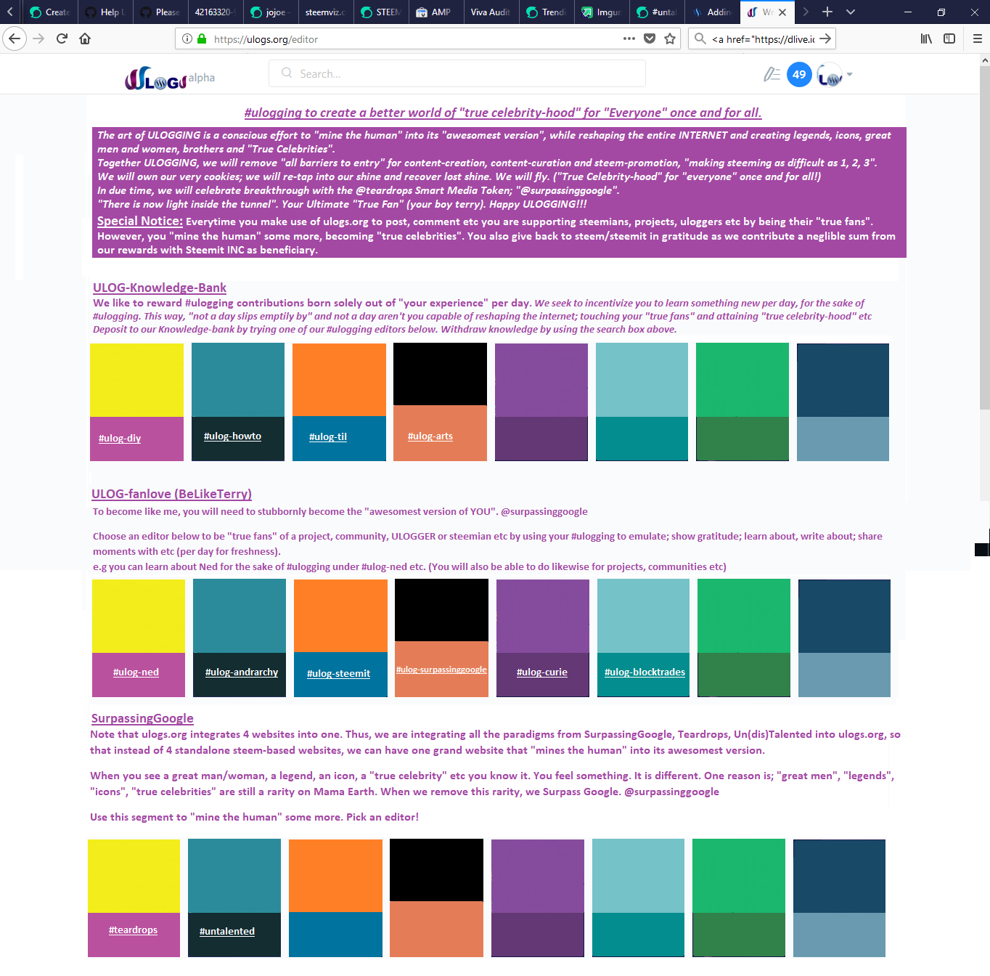Image resolution: width=990 pixels, height=976 pixels.
Task: Click the Ulogs Search field
Action: (457, 73)
